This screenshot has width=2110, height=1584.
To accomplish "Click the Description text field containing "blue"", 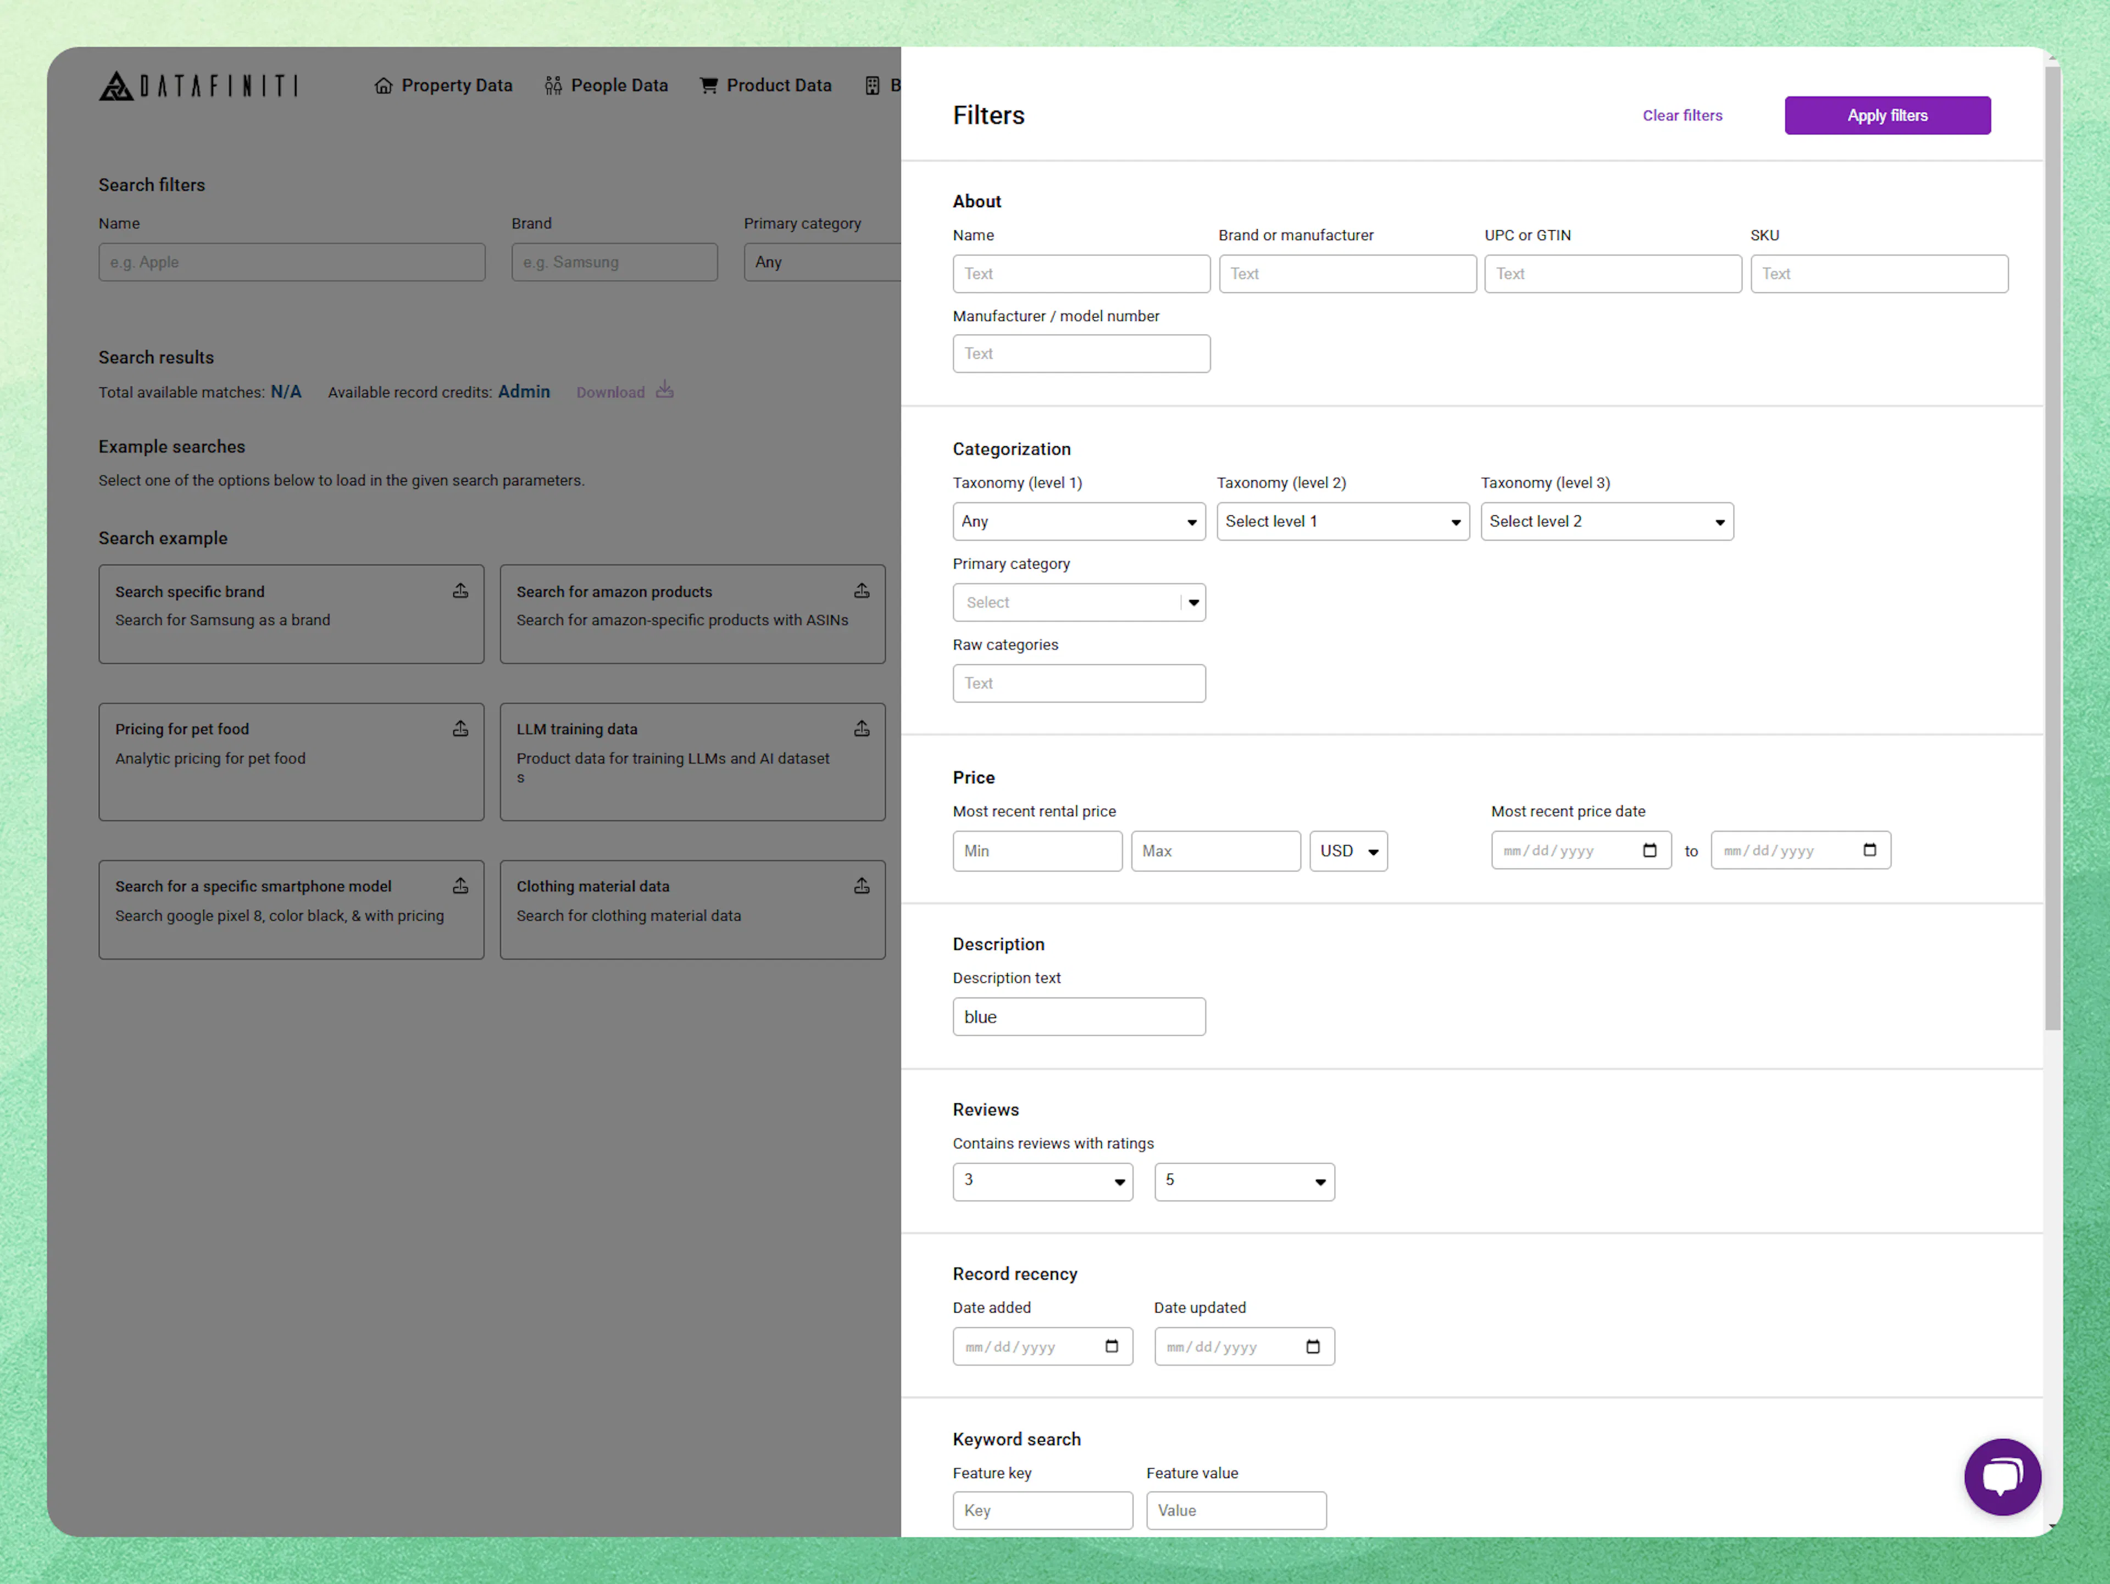I will coord(1079,1016).
